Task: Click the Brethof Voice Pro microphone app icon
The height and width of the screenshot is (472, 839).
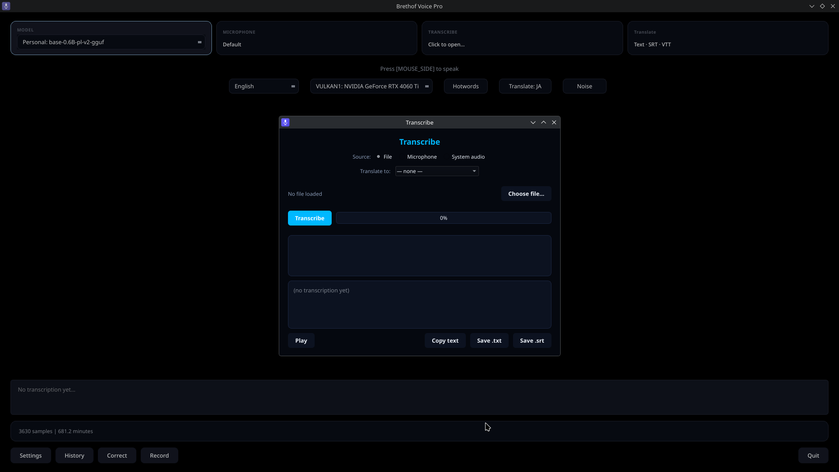Action: tap(6, 6)
